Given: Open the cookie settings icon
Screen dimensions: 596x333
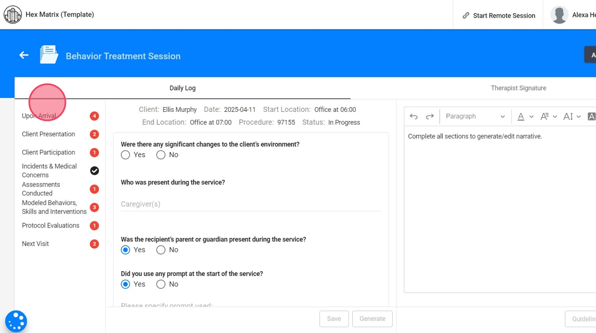Looking at the screenshot, I should point(16,321).
